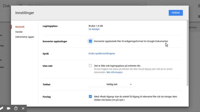Click the Disk logo text in background
This screenshot has height=112, width=200.
pos(6,6)
